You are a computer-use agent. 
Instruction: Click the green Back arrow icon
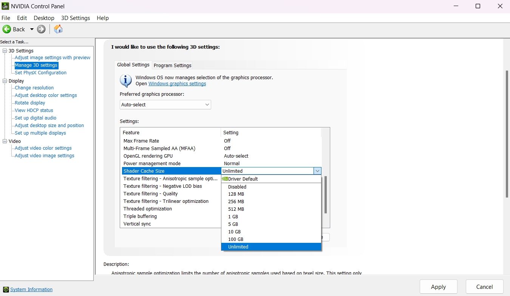click(x=7, y=29)
